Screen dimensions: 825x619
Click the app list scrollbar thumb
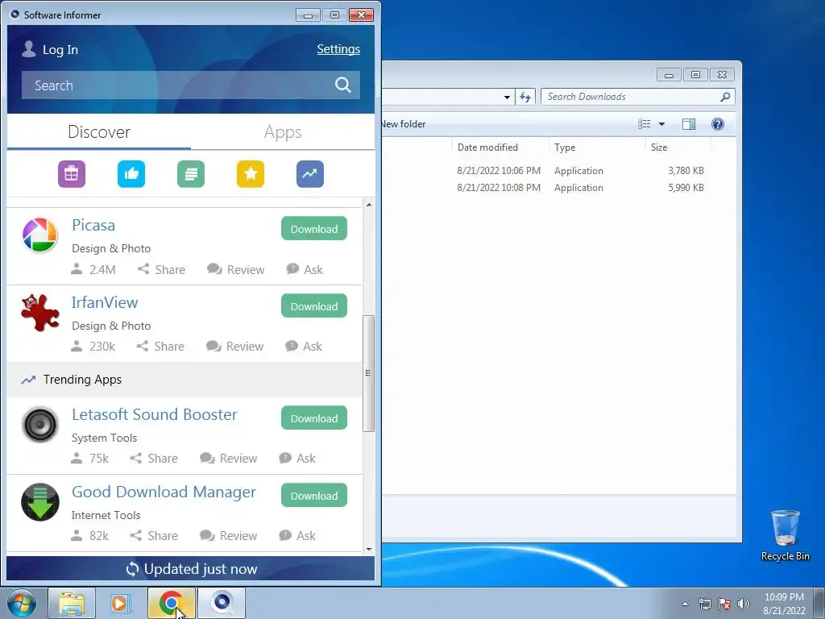tap(369, 373)
